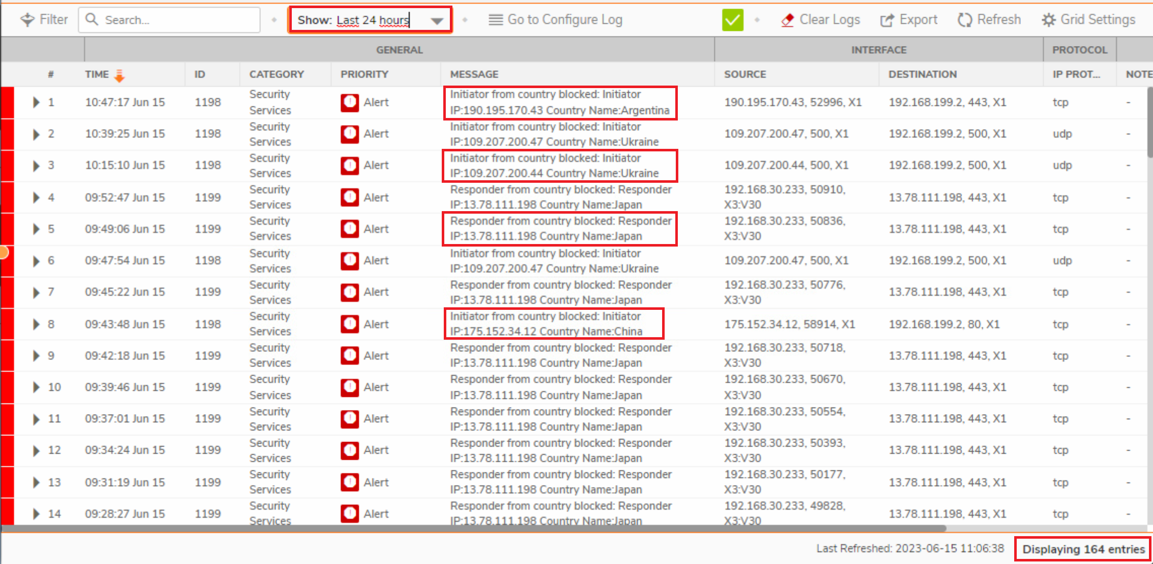Click the Export icon
Screen dimensions: 1153x564
[x=887, y=20]
